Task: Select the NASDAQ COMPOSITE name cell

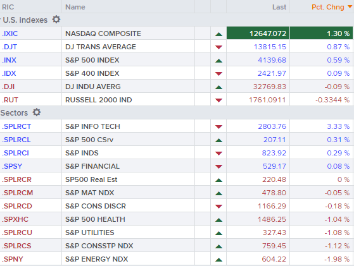Action: (128, 33)
